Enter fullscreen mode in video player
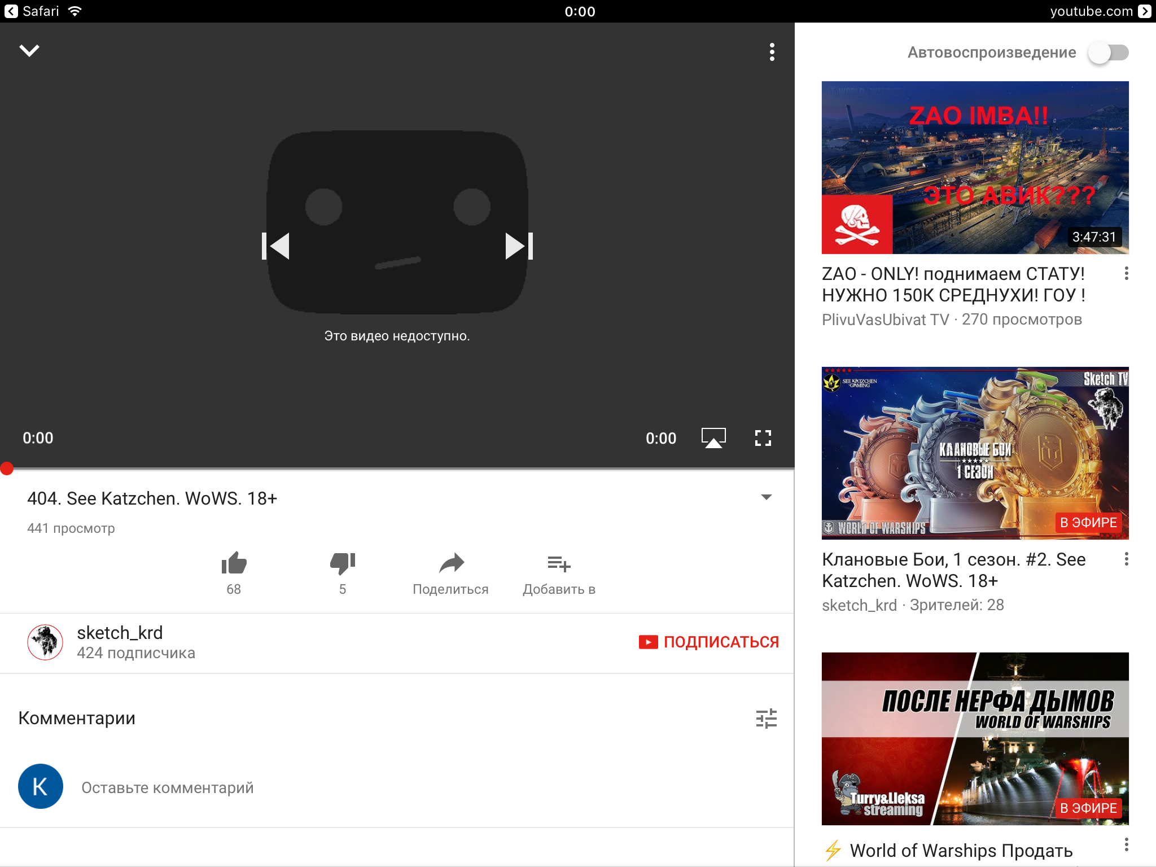Screen dimensions: 1156x867 [x=763, y=438]
